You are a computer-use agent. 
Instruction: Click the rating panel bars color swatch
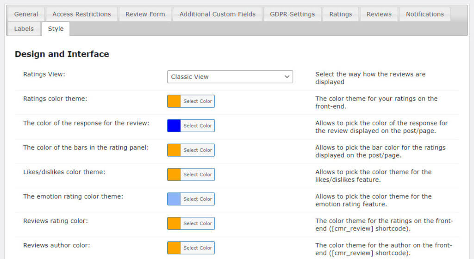pos(174,150)
